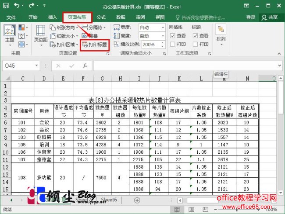Click vertical scrollbar down arrow
This screenshot has width=285, height=214.
[281, 193]
